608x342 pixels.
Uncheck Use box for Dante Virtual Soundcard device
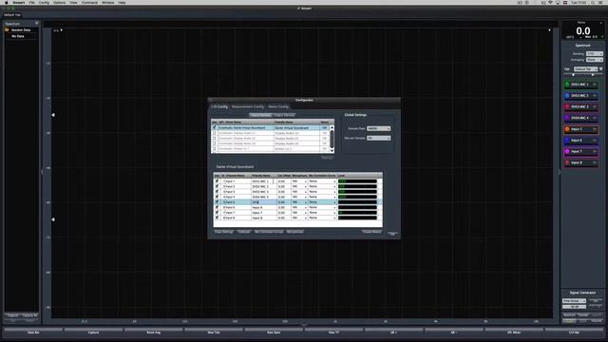215,127
